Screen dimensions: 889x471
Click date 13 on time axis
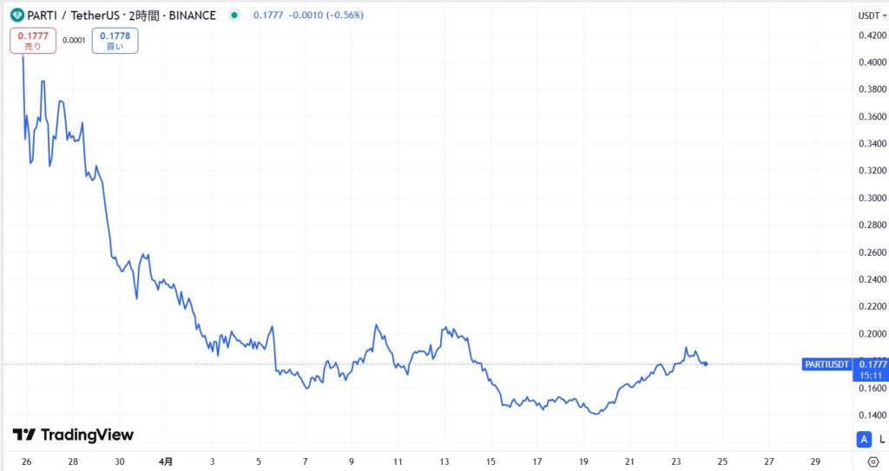444,461
